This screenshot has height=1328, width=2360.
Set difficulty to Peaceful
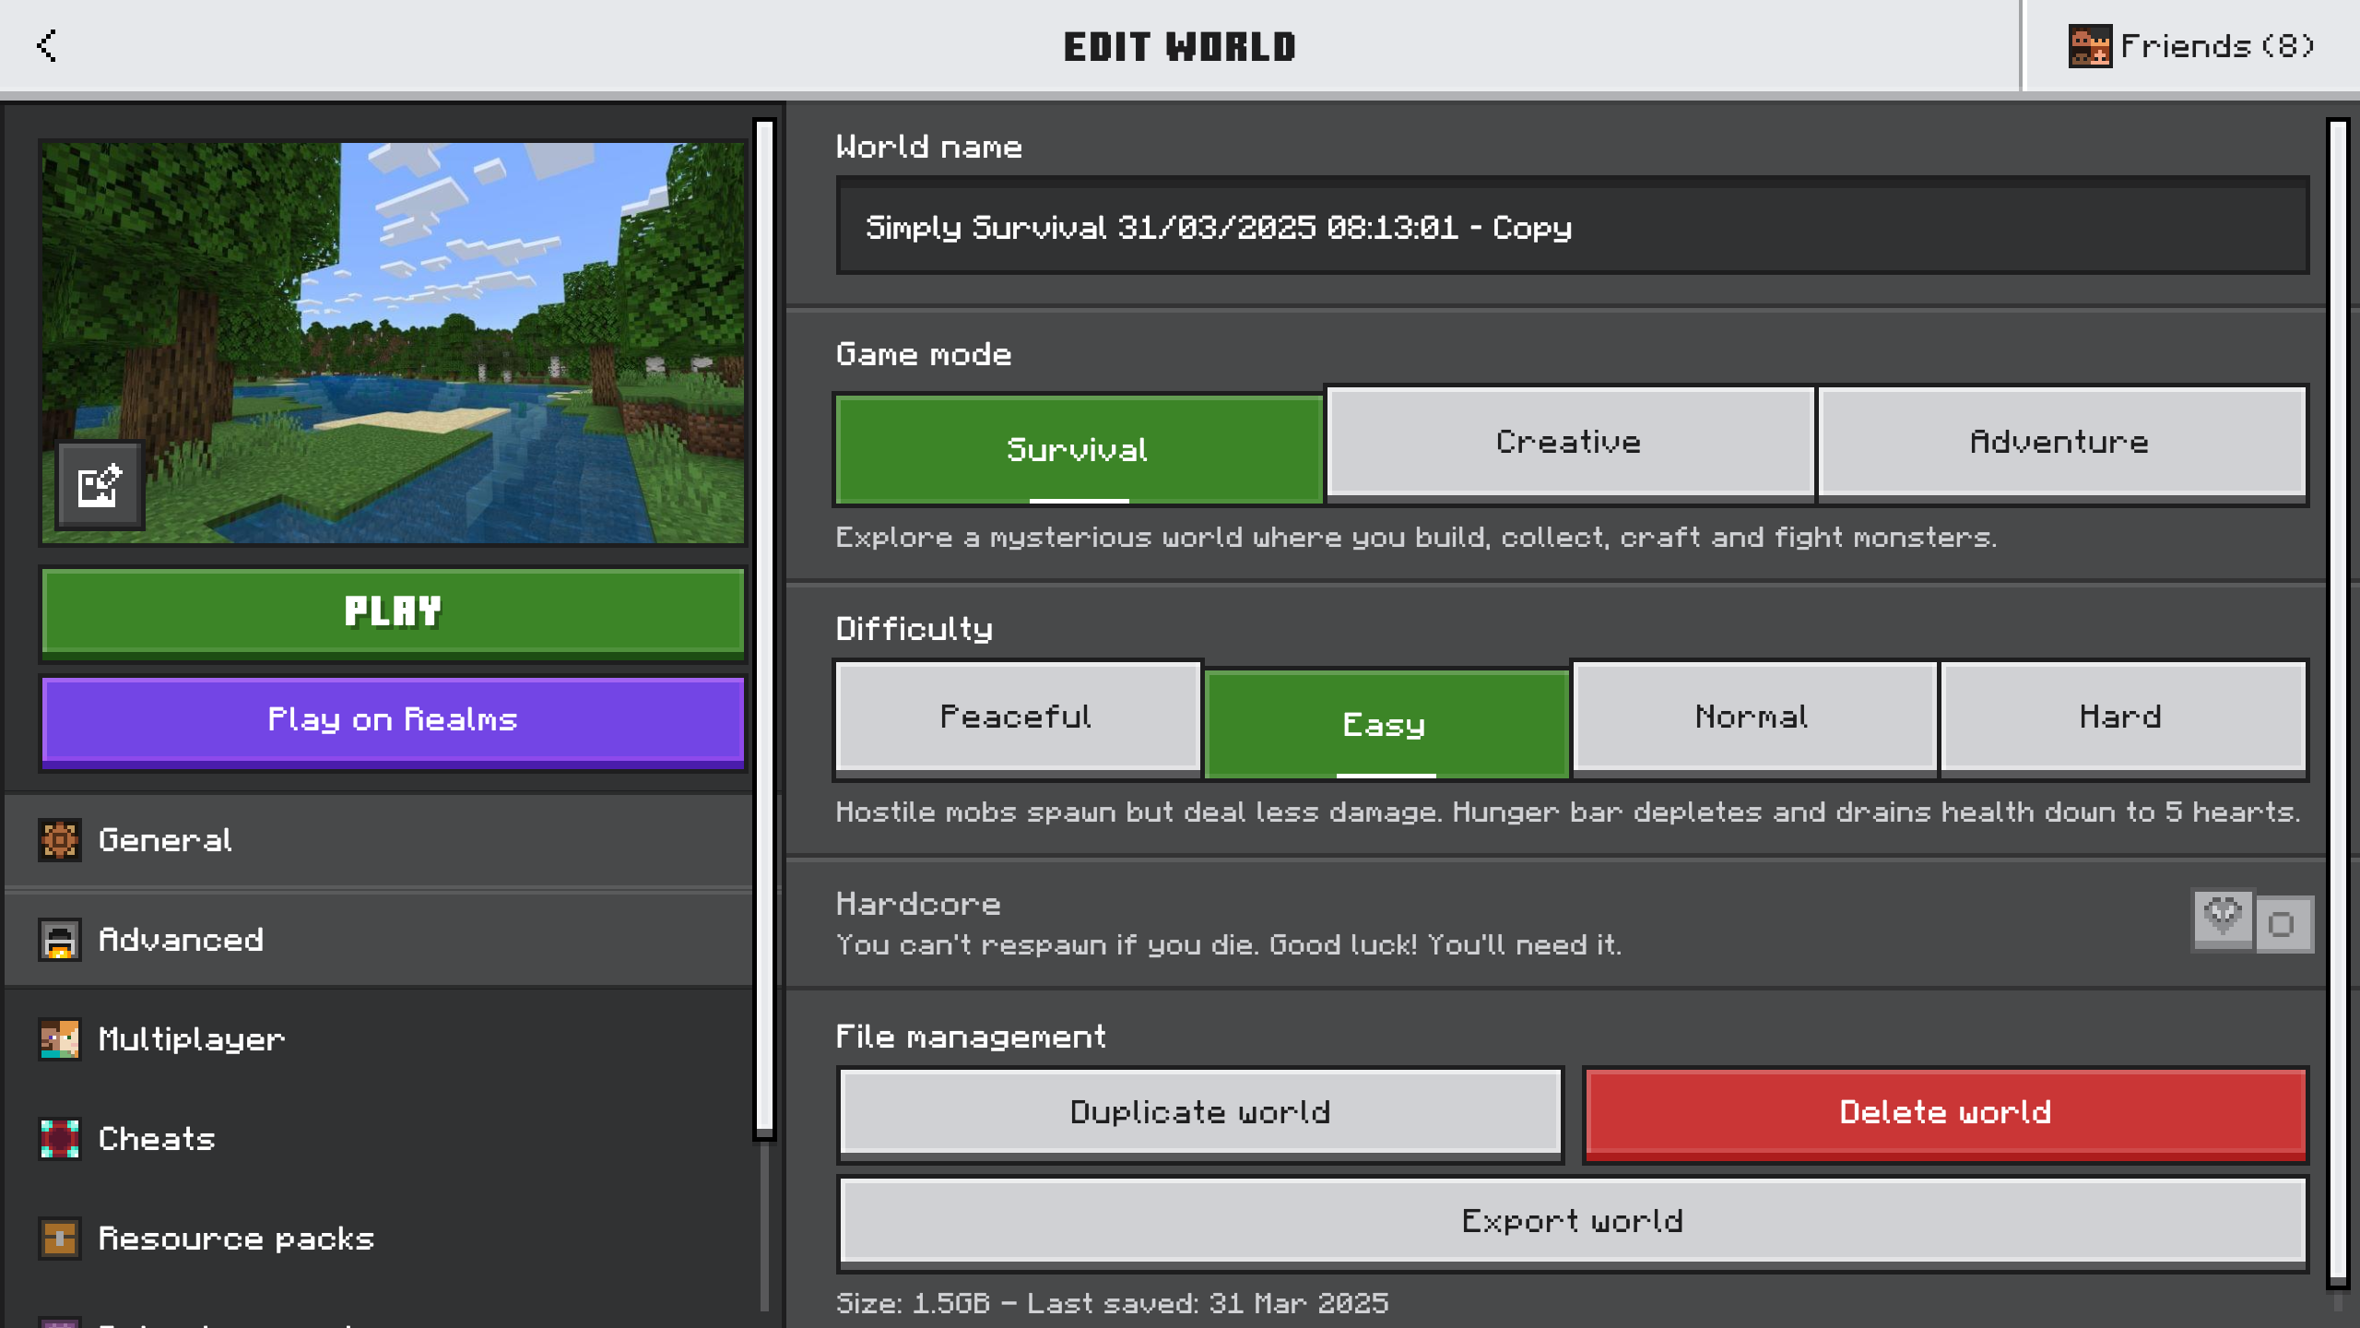[x=1017, y=717]
